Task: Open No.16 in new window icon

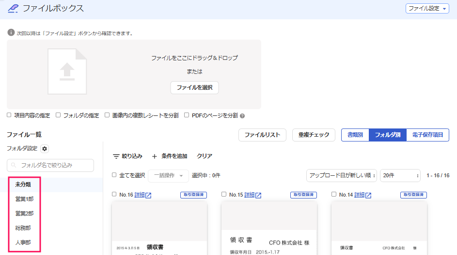Action: (x=148, y=195)
